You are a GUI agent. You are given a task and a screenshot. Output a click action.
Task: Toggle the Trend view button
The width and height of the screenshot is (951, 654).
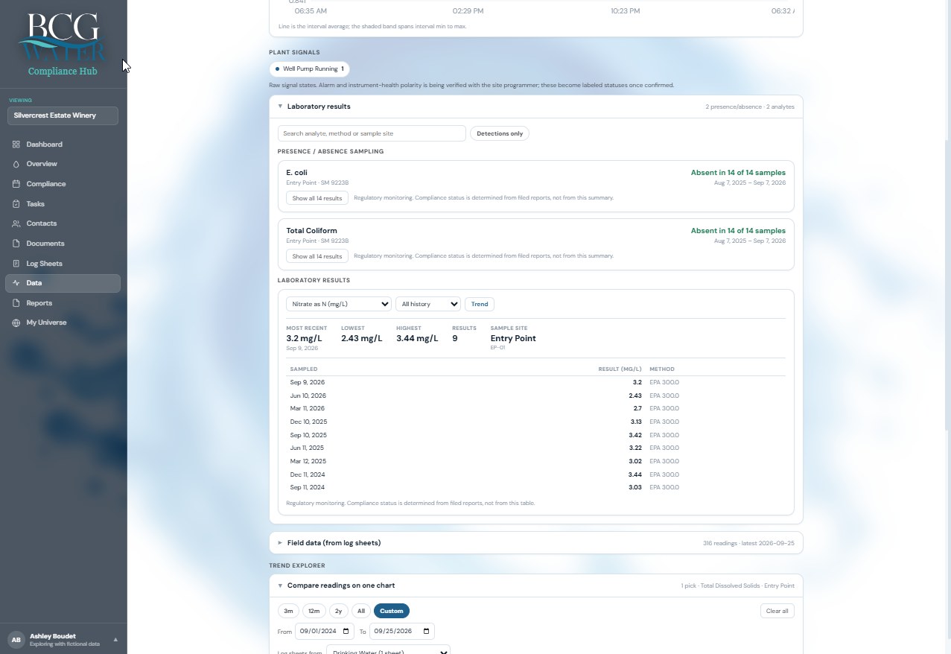click(480, 304)
